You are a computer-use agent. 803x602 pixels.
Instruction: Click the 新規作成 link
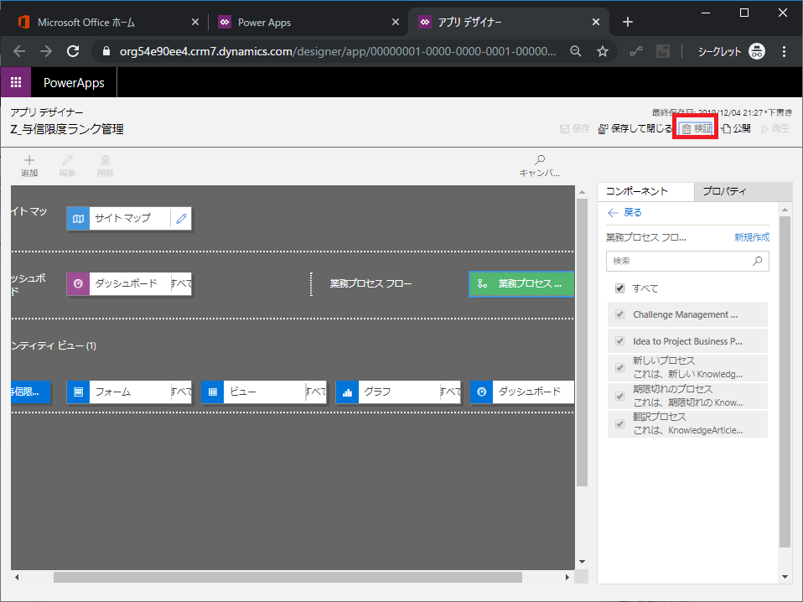(751, 237)
